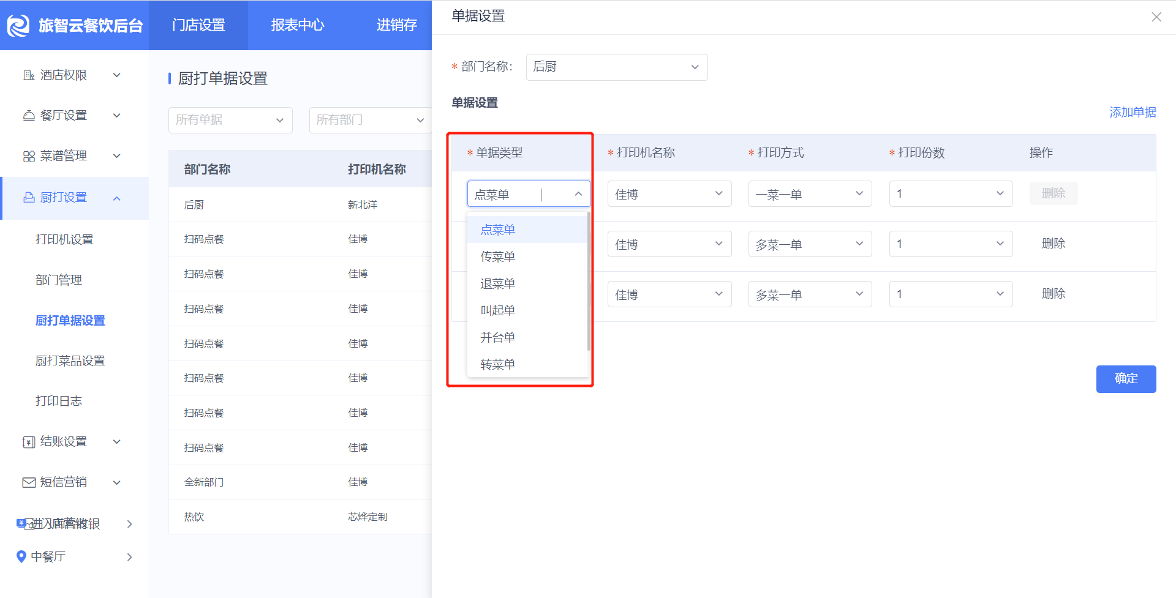Click the 厨打设置 printer icon
The height and width of the screenshot is (598, 1176).
(x=29, y=198)
